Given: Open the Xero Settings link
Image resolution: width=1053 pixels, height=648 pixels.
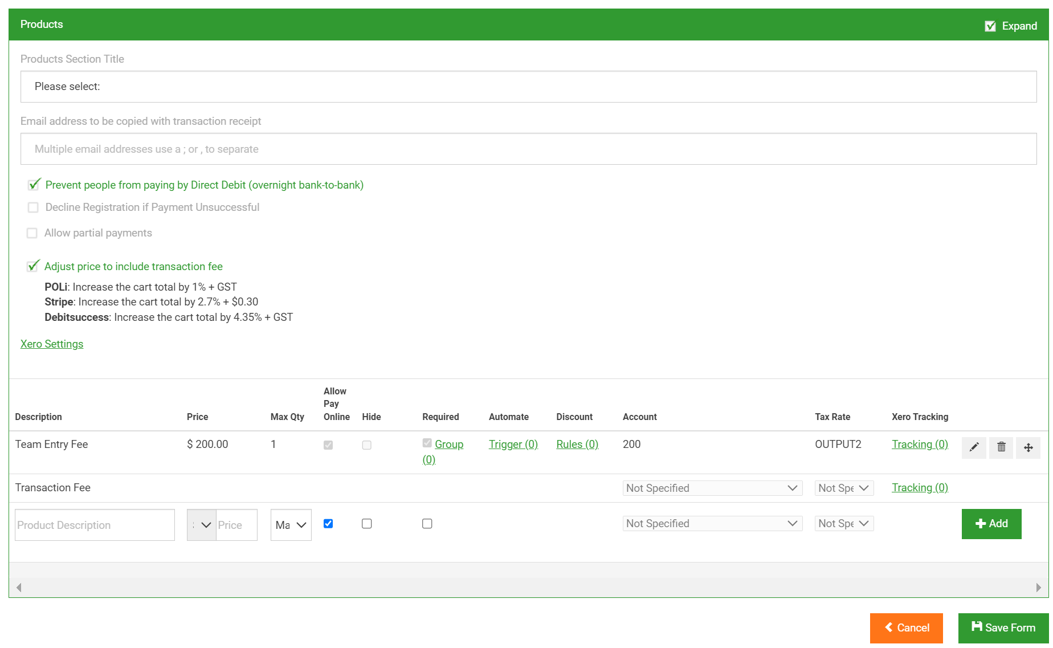Looking at the screenshot, I should click(x=52, y=344).
